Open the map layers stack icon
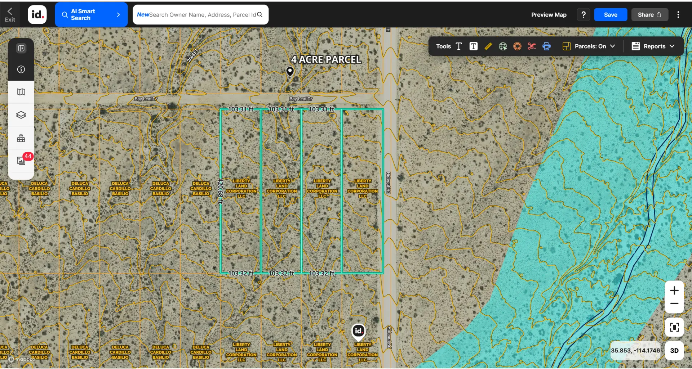692x369 pixels. tap(21, 115)
